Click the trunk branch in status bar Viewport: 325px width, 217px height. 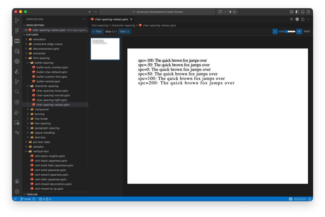(26, 199)
